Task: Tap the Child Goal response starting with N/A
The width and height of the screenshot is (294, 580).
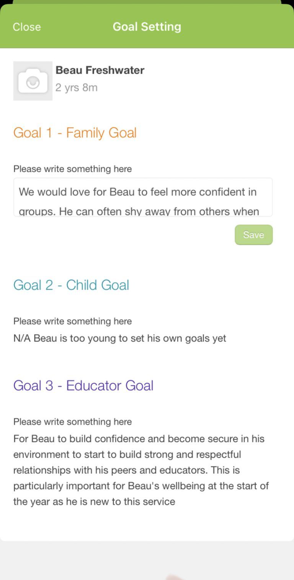Action: (120, 338)
